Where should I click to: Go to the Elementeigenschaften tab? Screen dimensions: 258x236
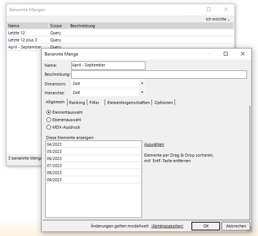(x=128, y=103)
